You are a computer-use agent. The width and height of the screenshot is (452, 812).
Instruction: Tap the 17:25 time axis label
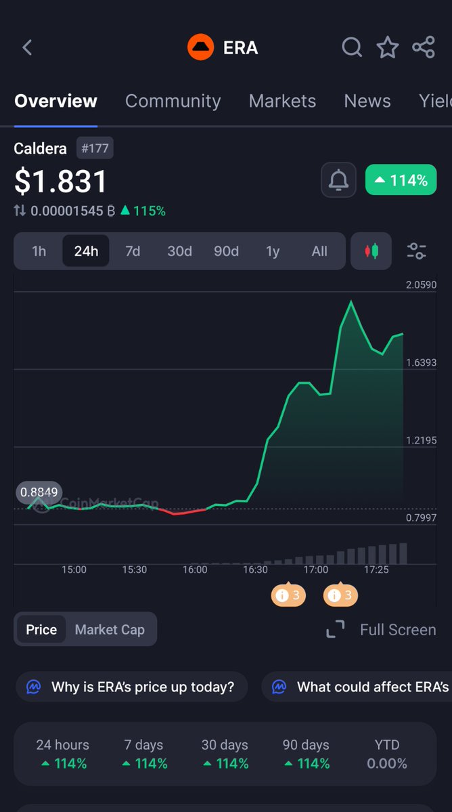376,570
